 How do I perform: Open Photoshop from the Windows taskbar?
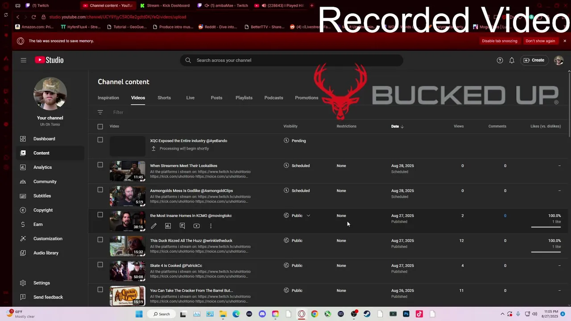pos(406,314)
